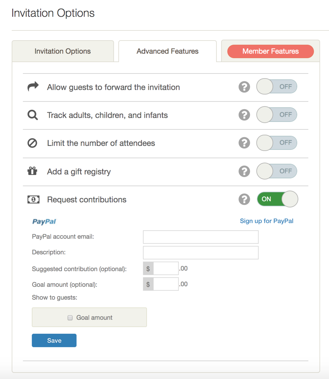Turn on Track adults, children, and infants
Viewport: 329px width, 379px height.
click(x=277, y=115)
